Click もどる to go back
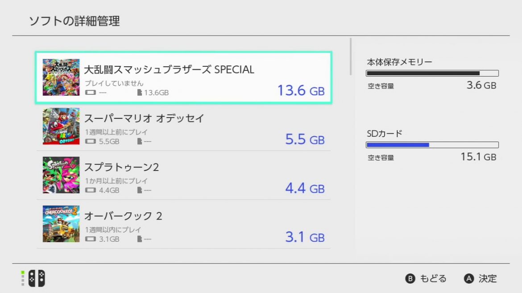 426,279
